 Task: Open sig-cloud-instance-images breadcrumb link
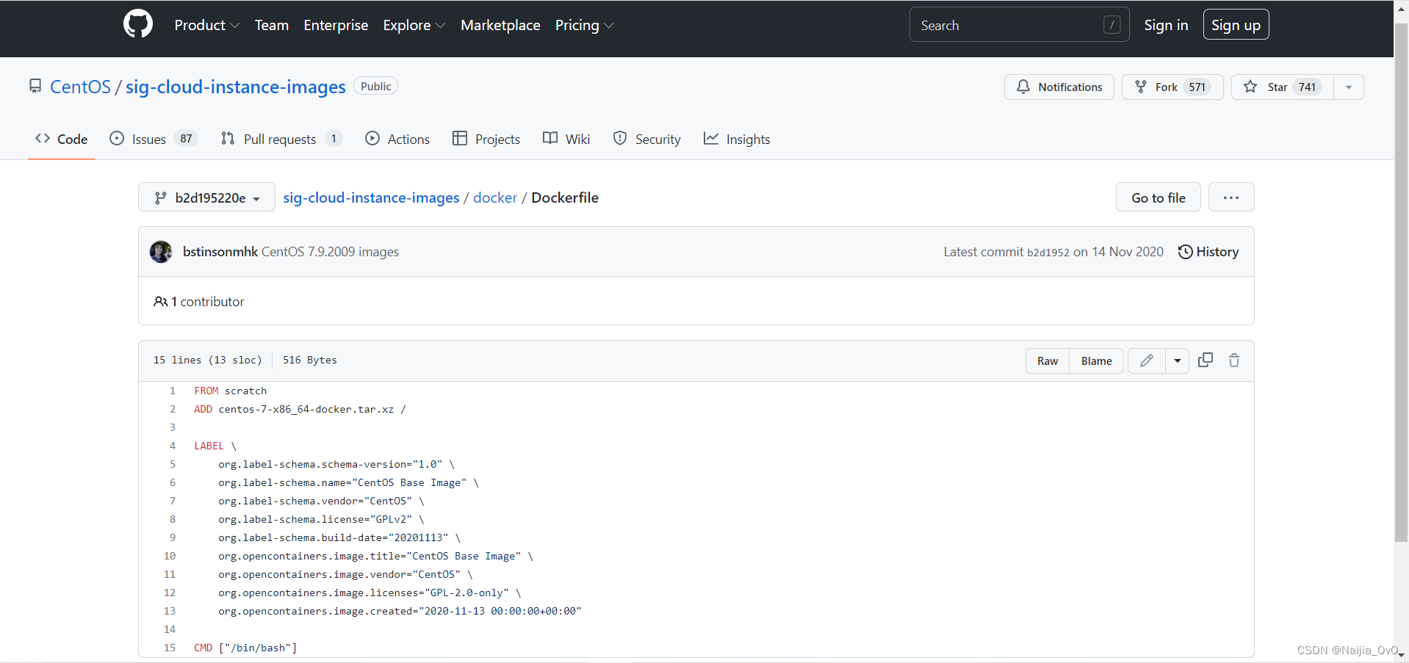pos(371,198)
